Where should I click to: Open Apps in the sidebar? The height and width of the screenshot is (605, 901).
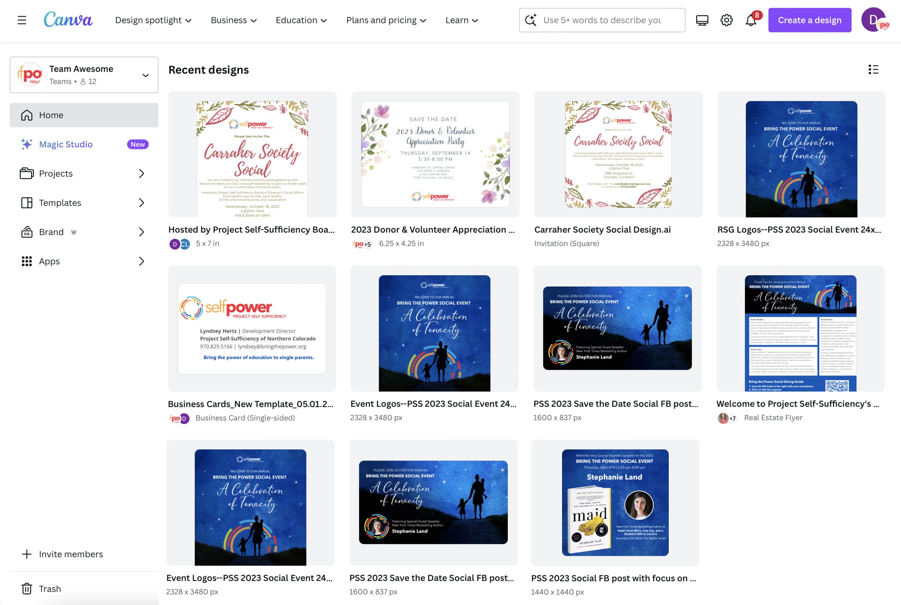(84, 261)
